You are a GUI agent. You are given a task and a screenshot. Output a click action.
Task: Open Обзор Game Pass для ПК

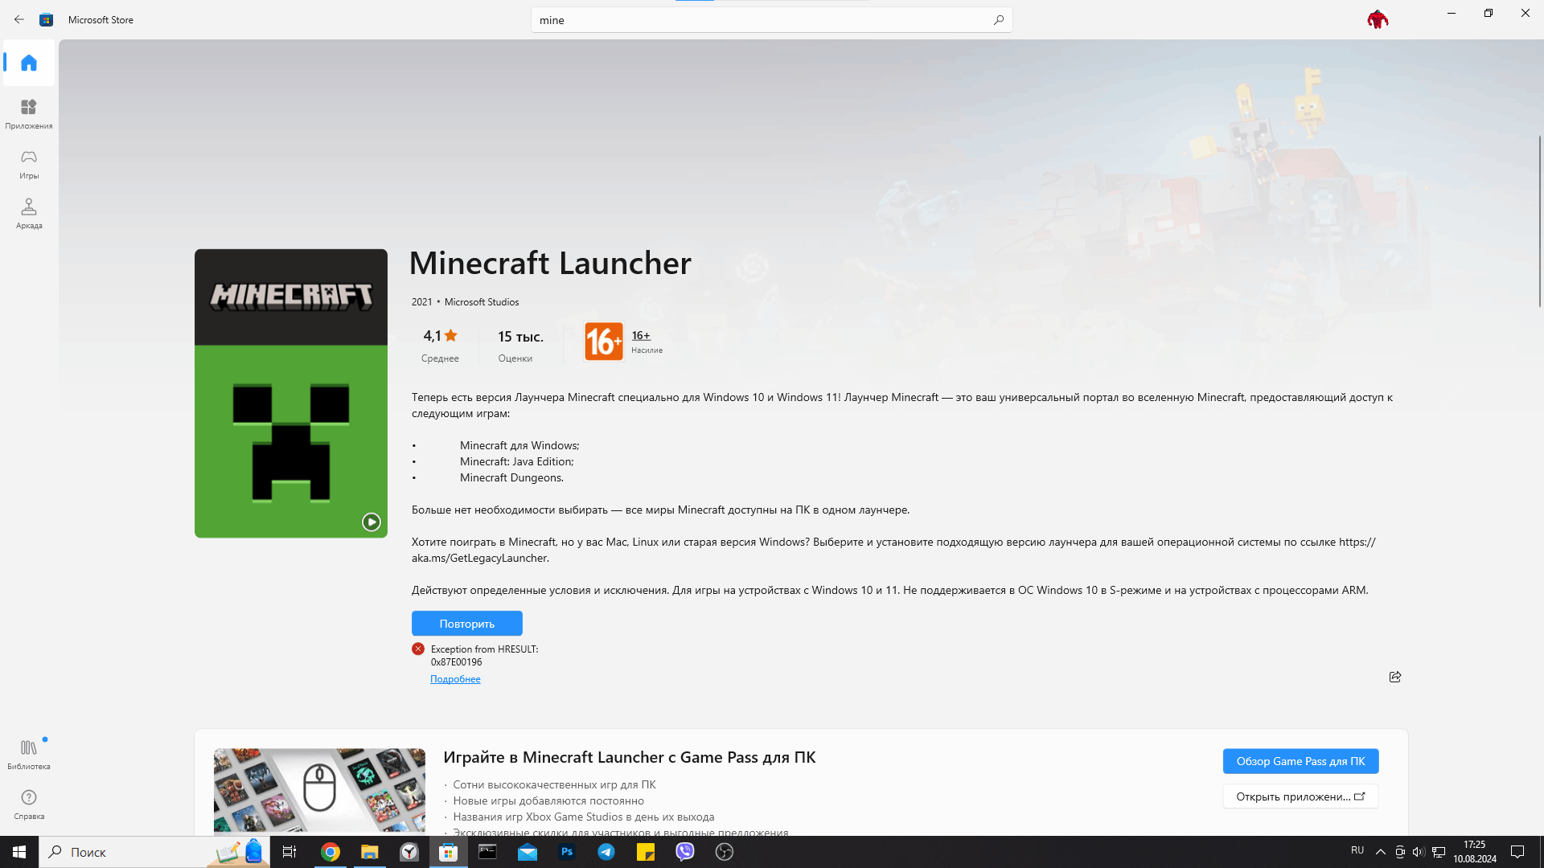(x=1300, y=761)
